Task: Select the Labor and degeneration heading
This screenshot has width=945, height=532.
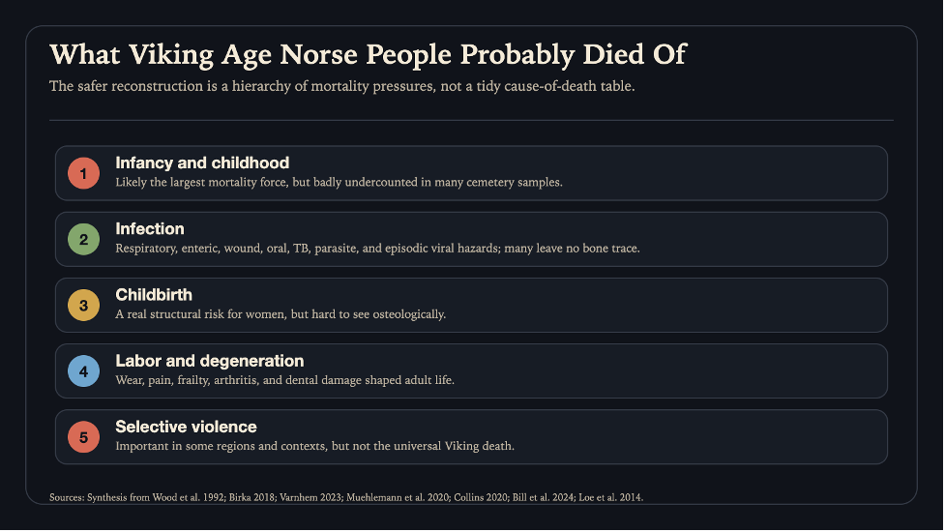Action: (209, 361)
